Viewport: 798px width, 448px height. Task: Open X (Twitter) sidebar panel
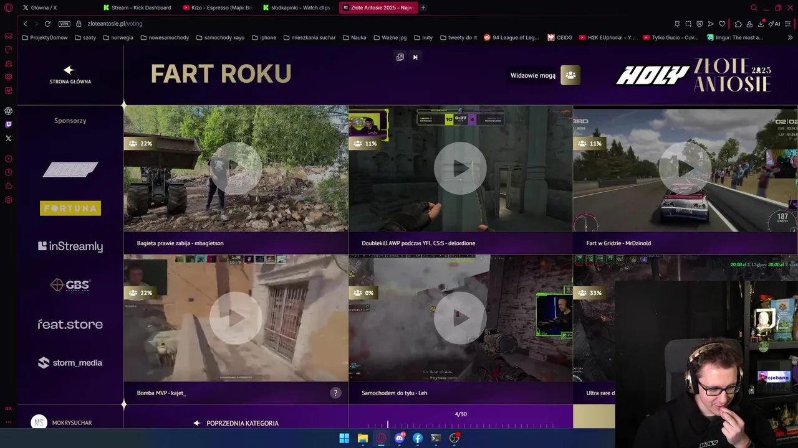coord(8,138)
